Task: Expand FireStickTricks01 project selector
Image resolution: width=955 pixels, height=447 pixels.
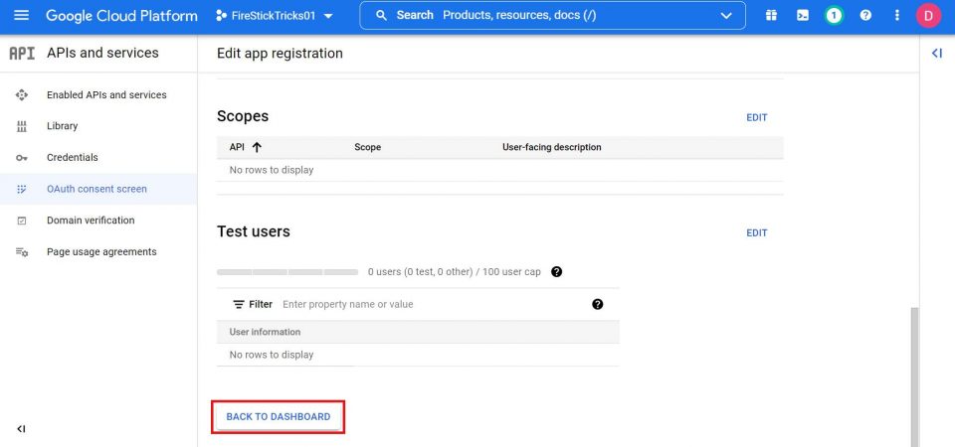Action: point(274,16)
